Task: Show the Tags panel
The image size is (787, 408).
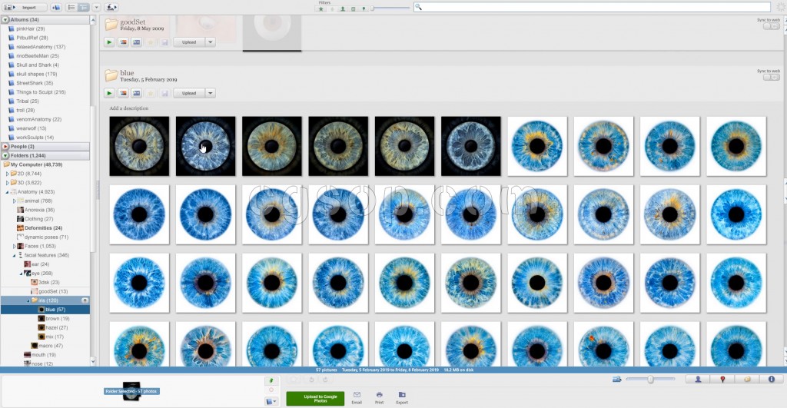Action: click(747, 380)
